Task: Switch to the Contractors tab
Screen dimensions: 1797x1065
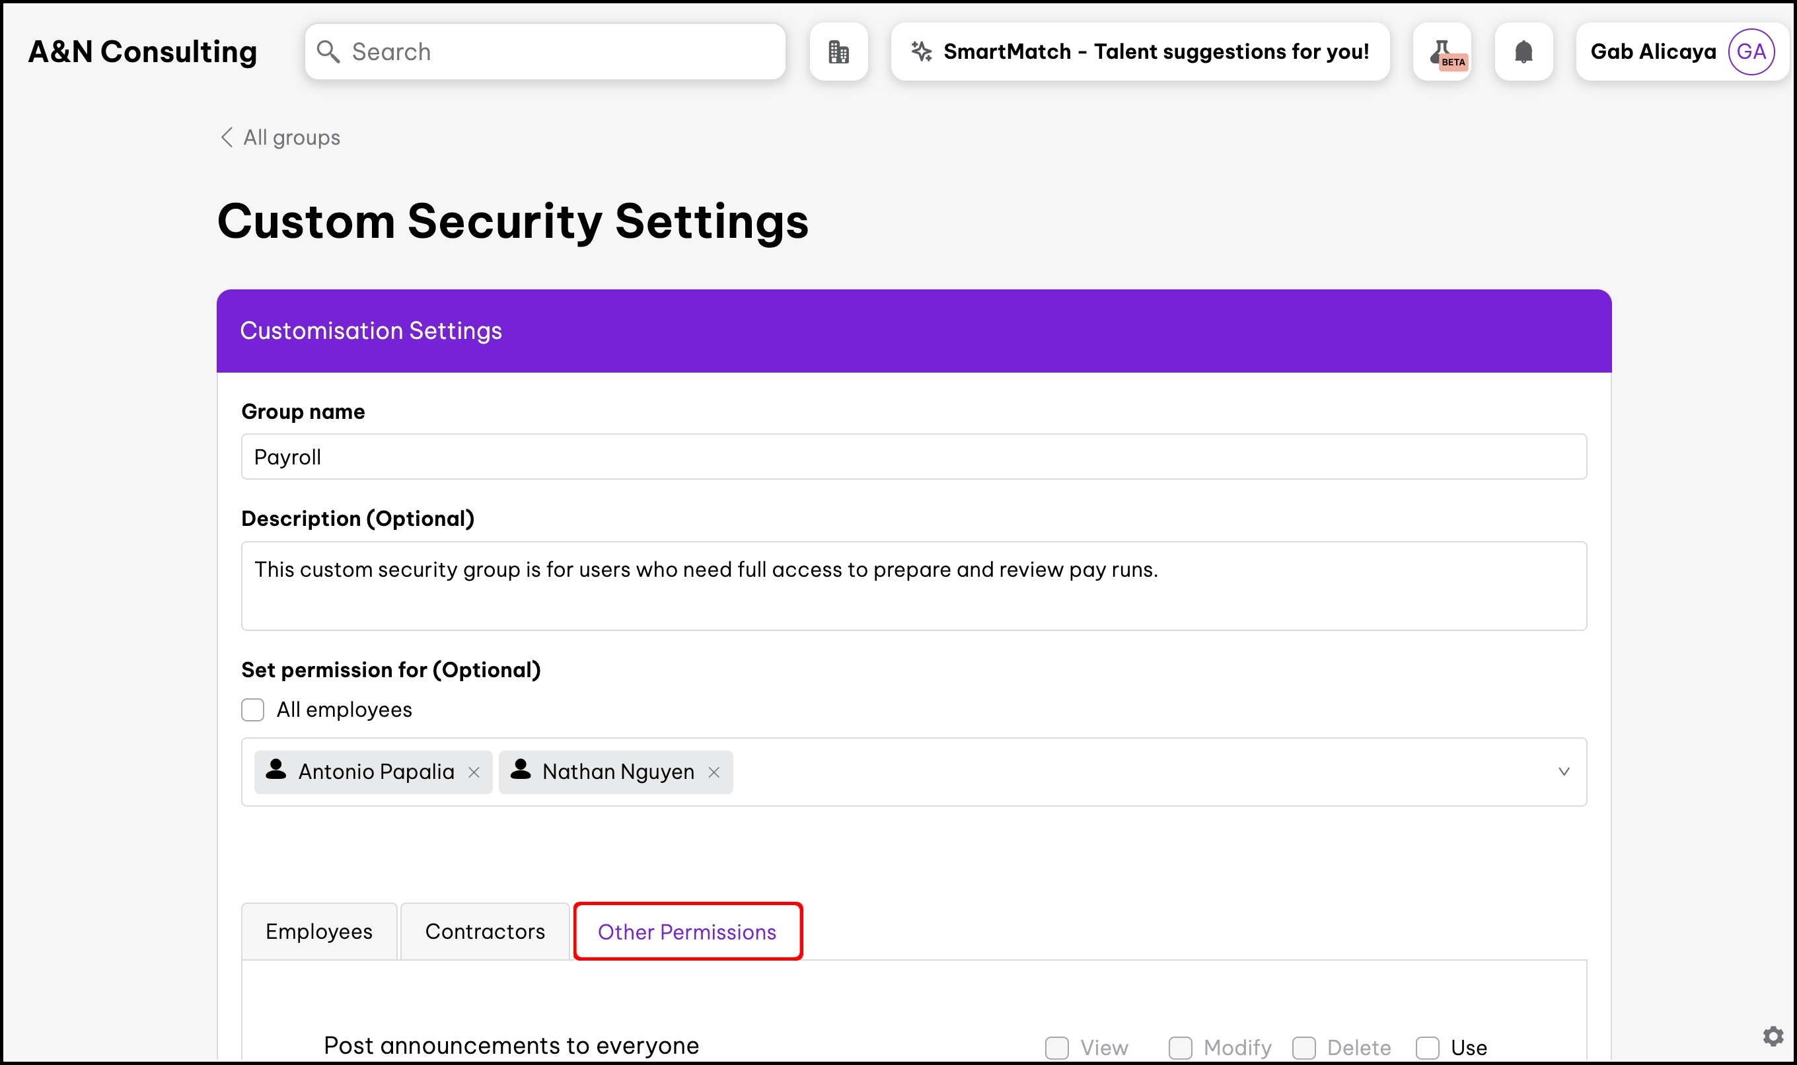Action: tap(484, 932)
